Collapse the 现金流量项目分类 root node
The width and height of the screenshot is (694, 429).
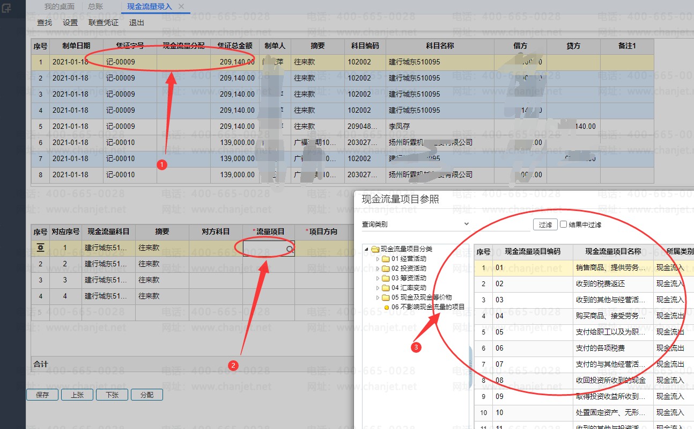[367, 249]
